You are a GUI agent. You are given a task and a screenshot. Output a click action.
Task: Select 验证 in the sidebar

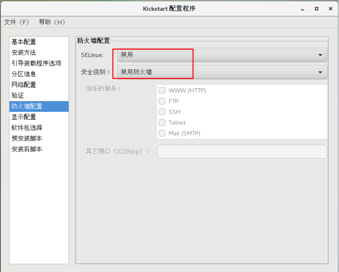point(39,95)
